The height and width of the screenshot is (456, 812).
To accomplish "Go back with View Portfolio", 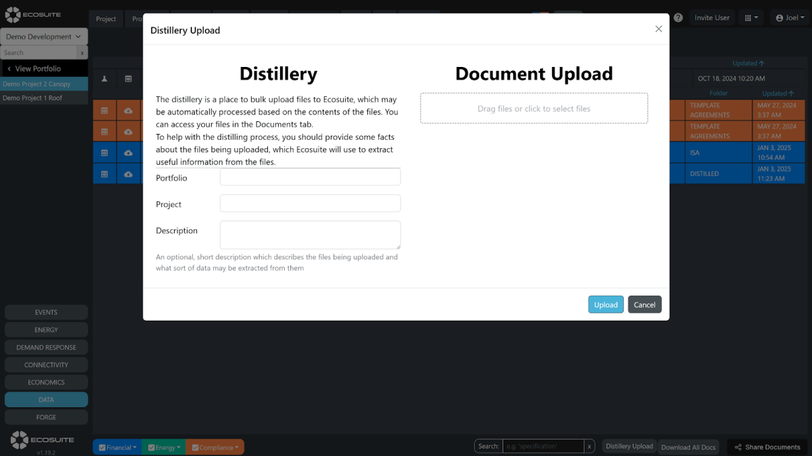I will point(44,68).
